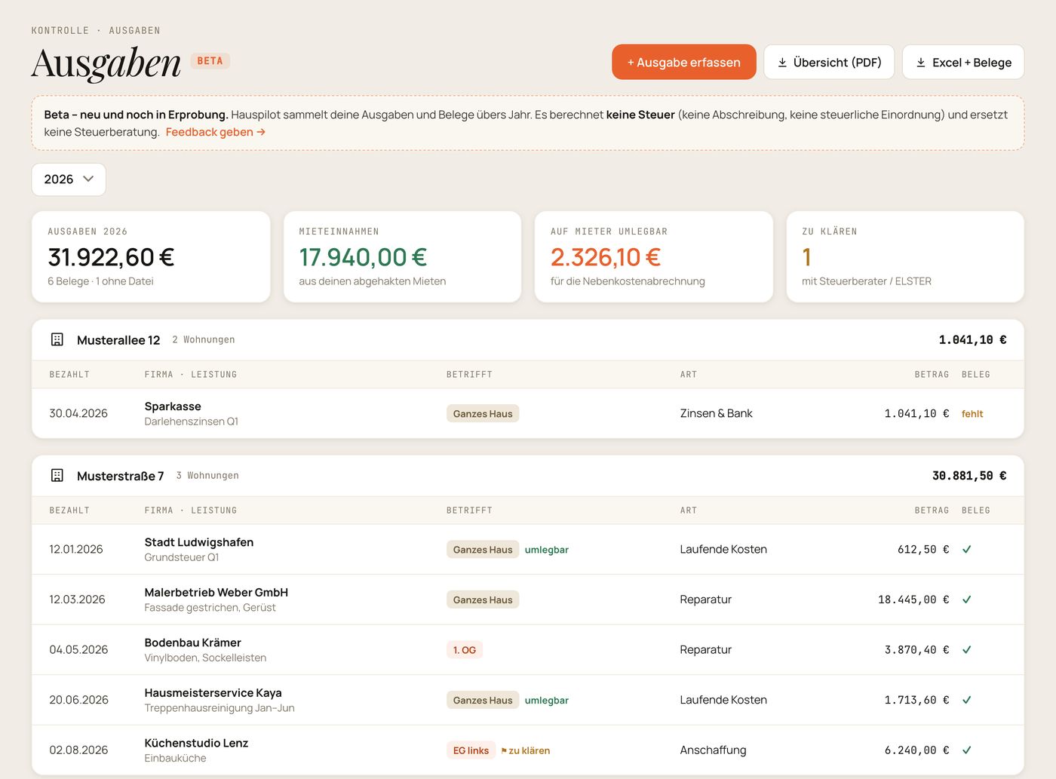Select Hausmeisterservice Kaya in the list
Viewport: 1056px width, 779px height.
(x=528, y=700)
